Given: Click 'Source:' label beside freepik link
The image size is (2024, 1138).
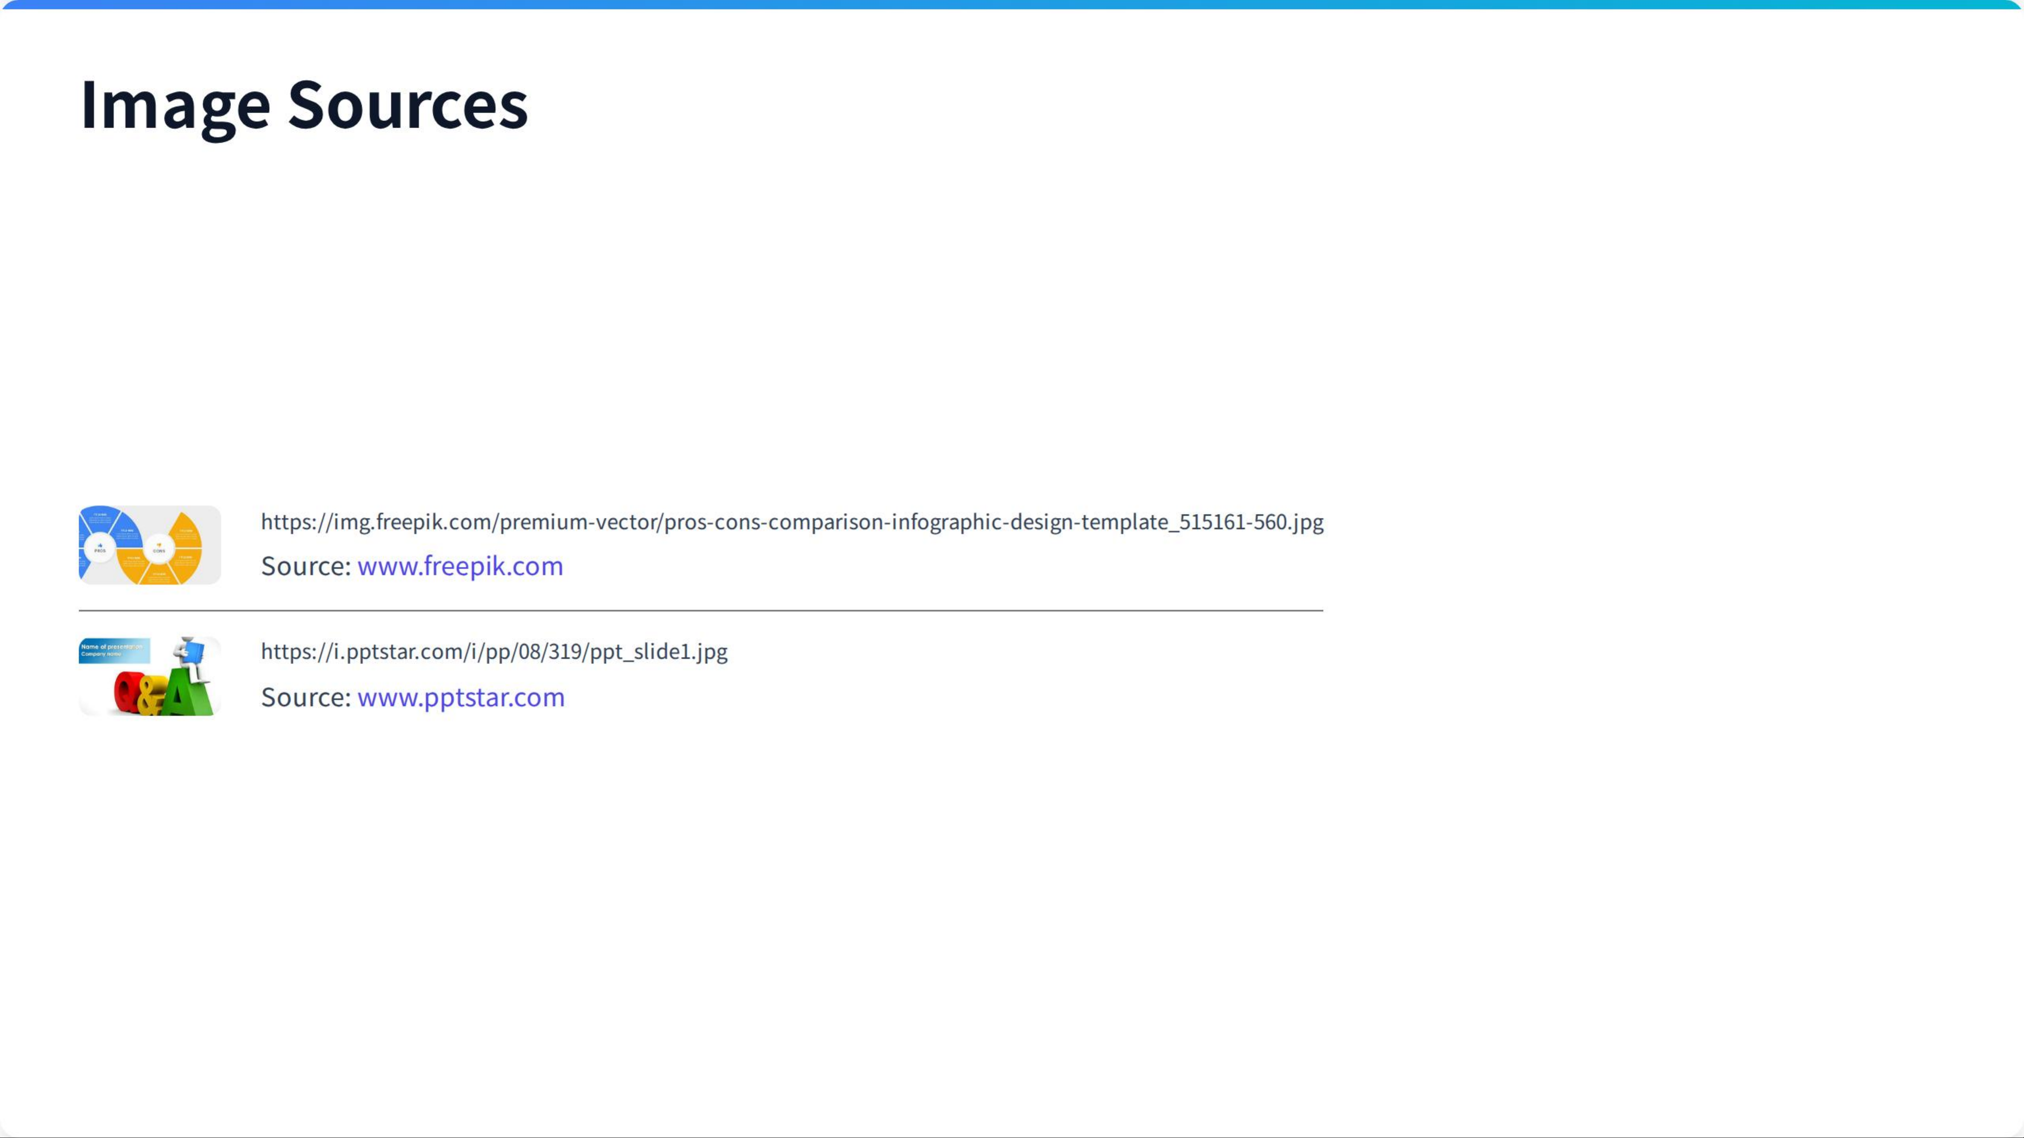Looking at the screenshot, I should [x=306, y=566].
